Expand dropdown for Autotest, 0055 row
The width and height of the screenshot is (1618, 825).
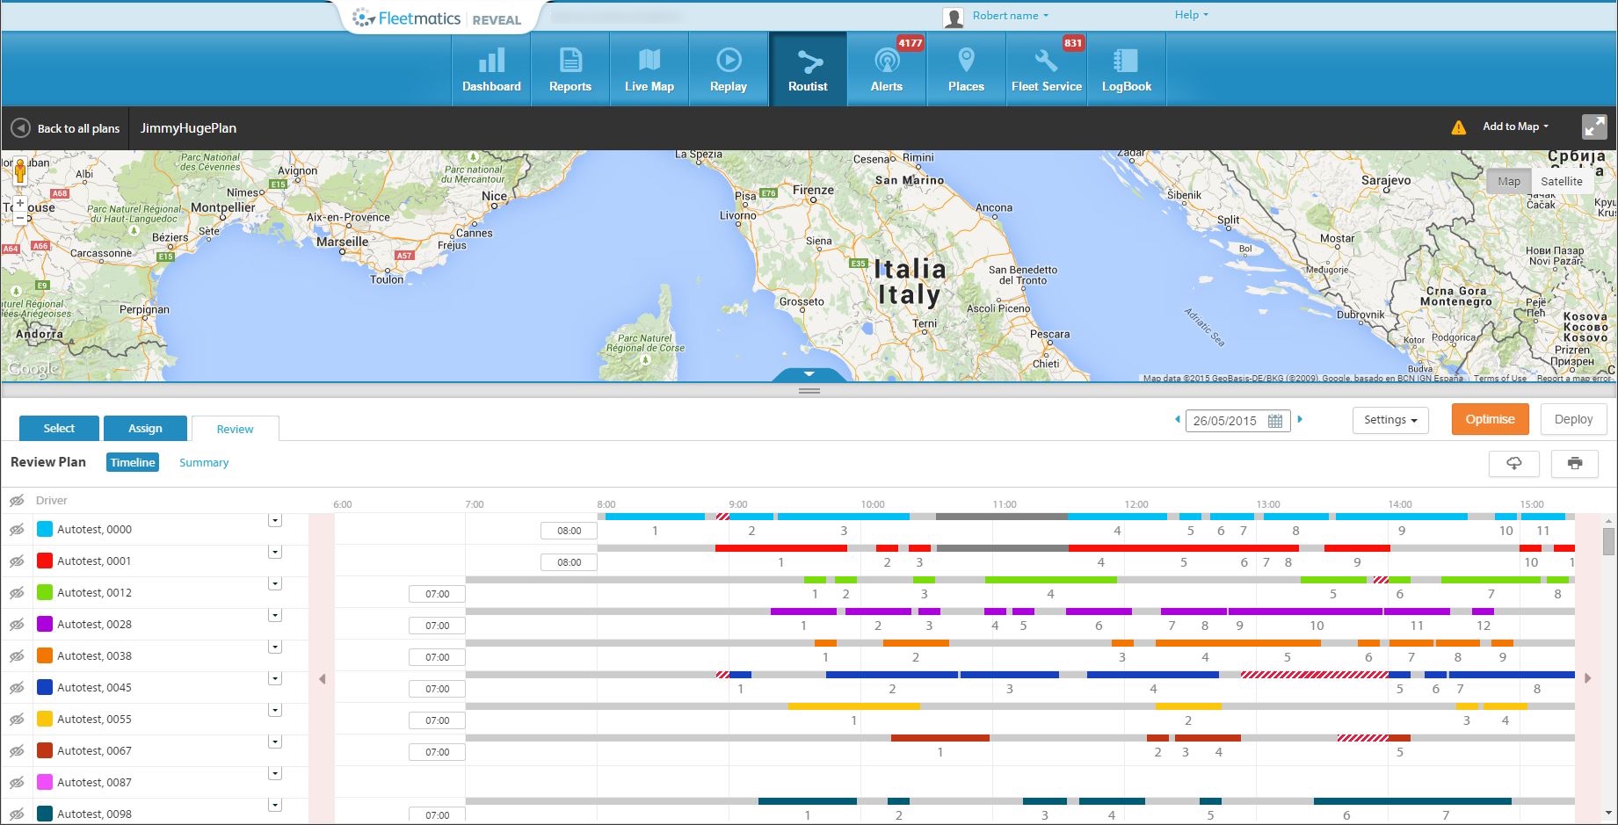[275, 711]
